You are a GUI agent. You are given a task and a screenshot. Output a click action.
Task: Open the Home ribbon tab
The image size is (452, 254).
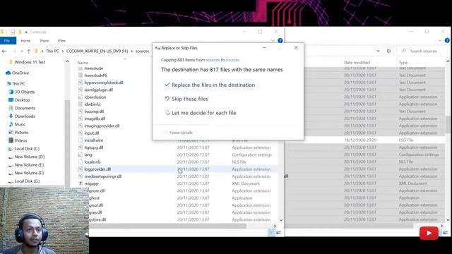click(25, 41)
